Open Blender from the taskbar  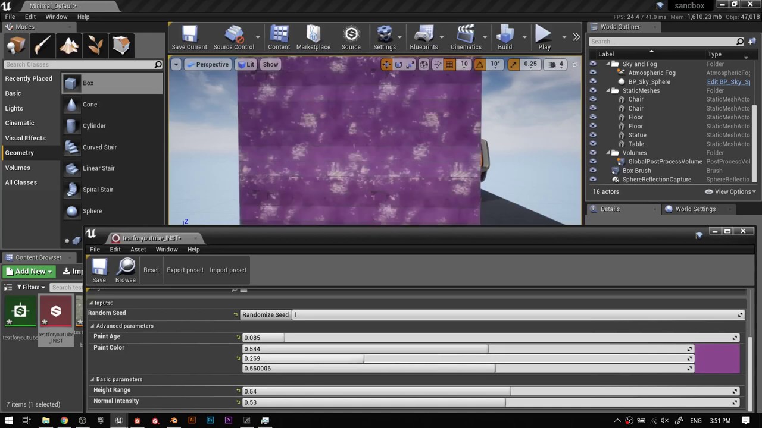[173, 420]
